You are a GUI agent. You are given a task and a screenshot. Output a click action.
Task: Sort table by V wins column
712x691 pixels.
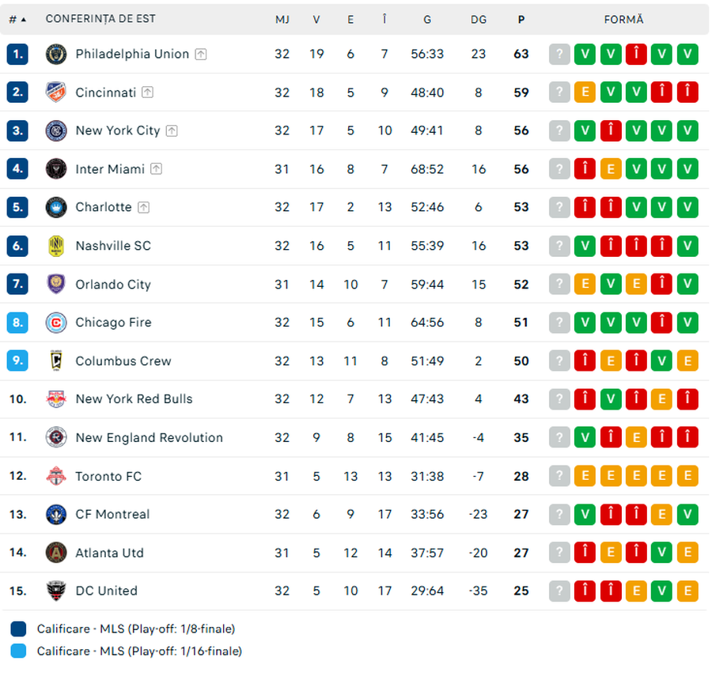tap(316, 19)
